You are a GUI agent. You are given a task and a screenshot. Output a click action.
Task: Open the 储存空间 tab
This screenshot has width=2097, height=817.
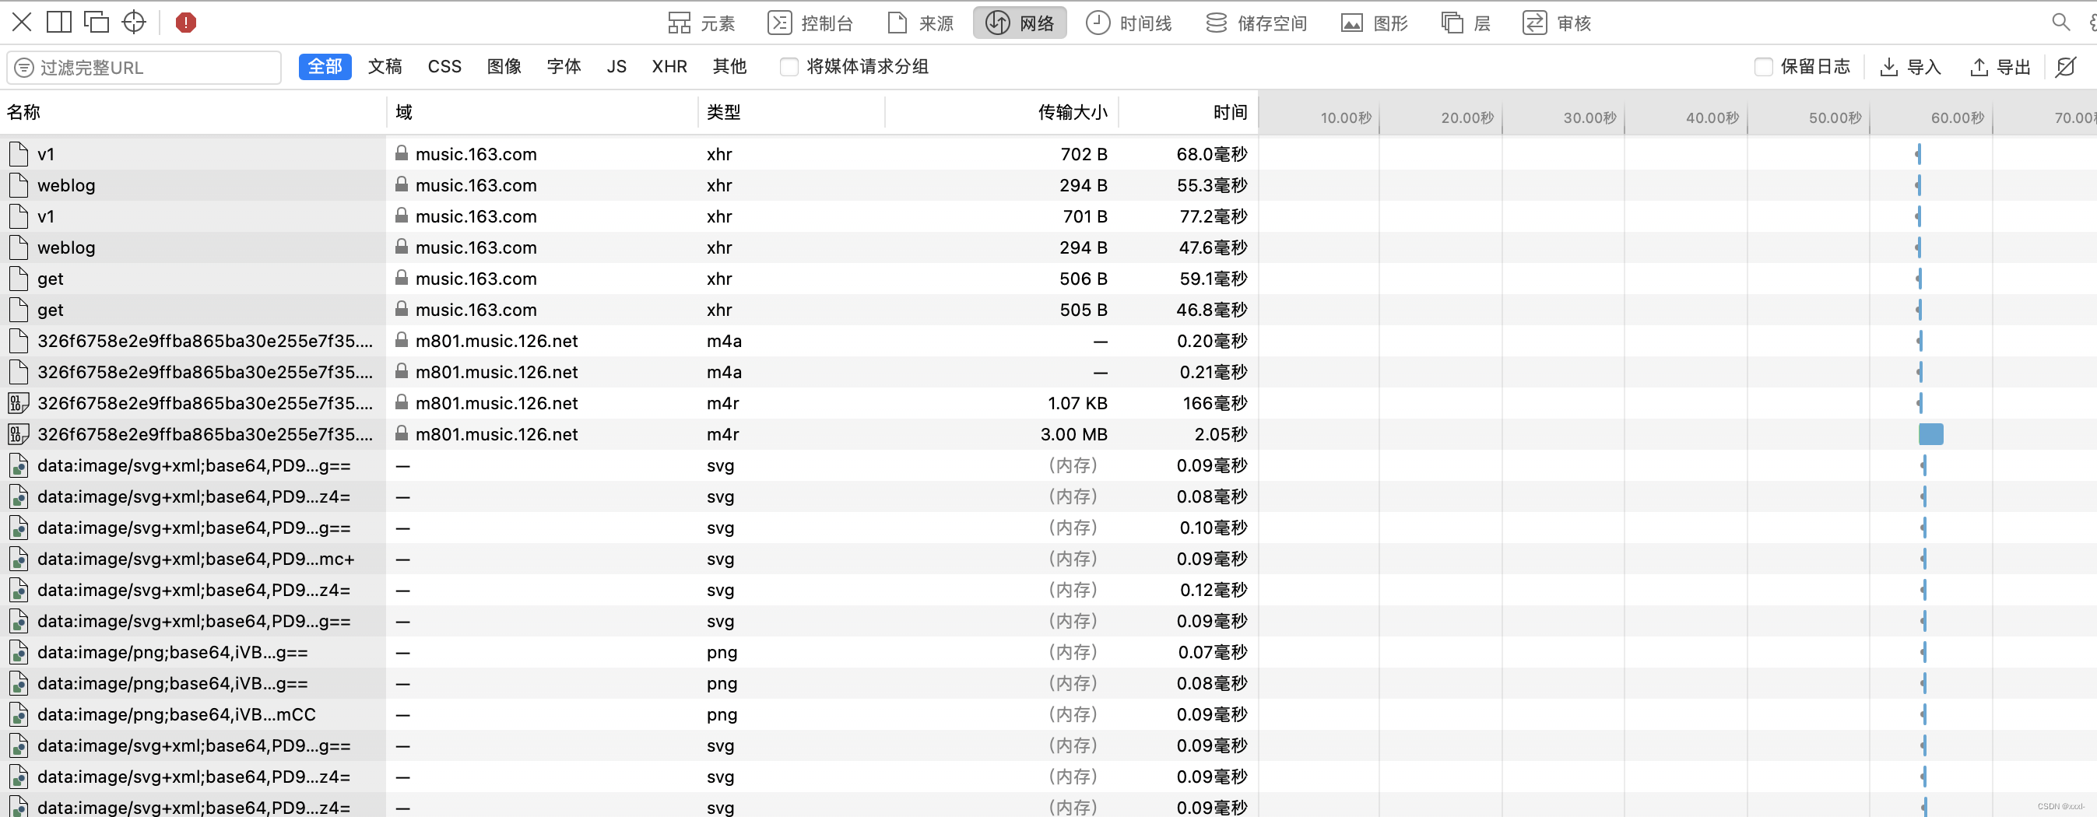(x=1256, y=23)
